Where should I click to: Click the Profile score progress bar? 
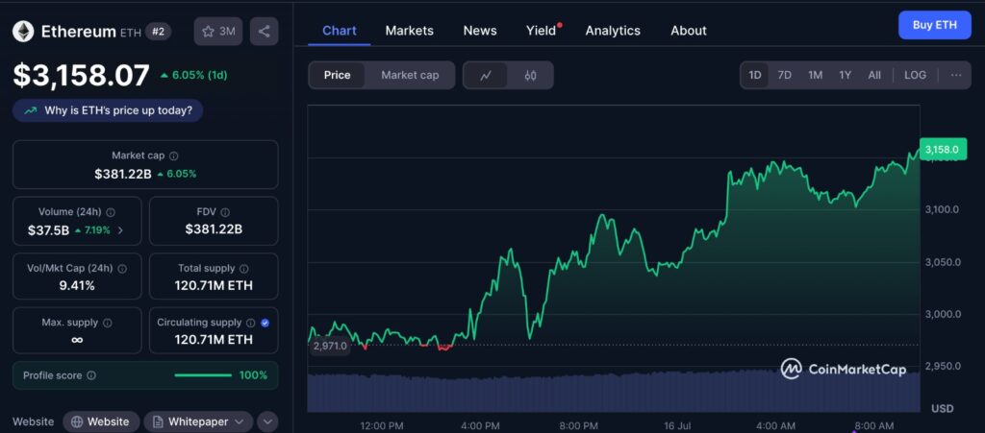tap(203, 375)
